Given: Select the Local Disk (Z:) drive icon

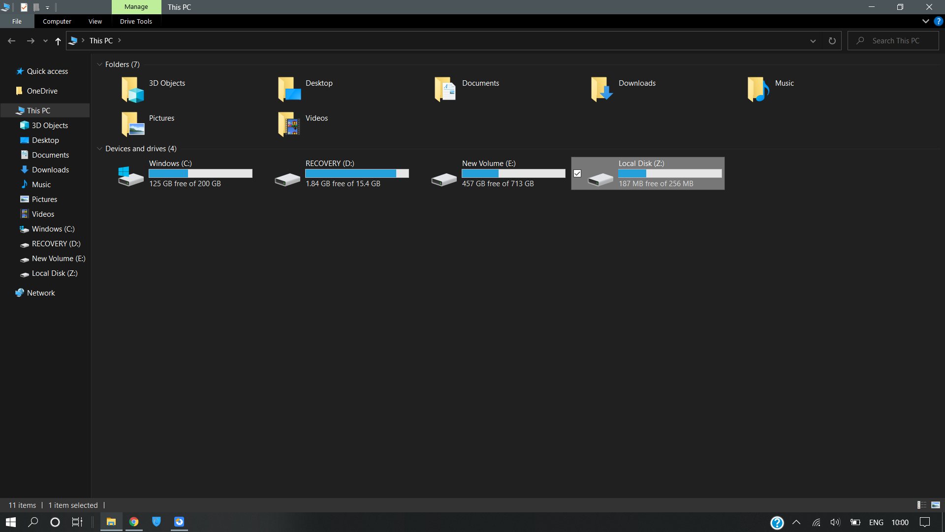Looking at the screenshot, I should pos(600,179).
